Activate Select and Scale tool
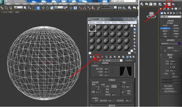The width and height of the screenshot is (182, 107). point(52,8)
